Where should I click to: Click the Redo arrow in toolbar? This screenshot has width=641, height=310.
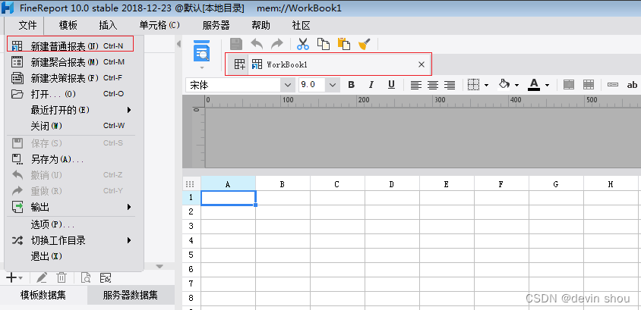(x=277, y=44)
